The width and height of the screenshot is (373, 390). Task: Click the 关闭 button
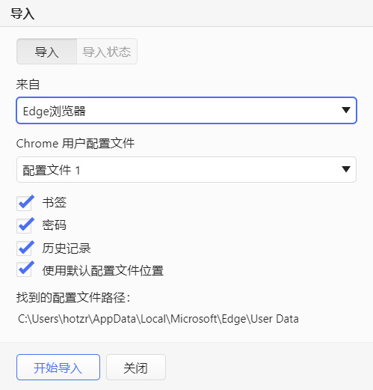pyautogui.click(x=136, y=367)
